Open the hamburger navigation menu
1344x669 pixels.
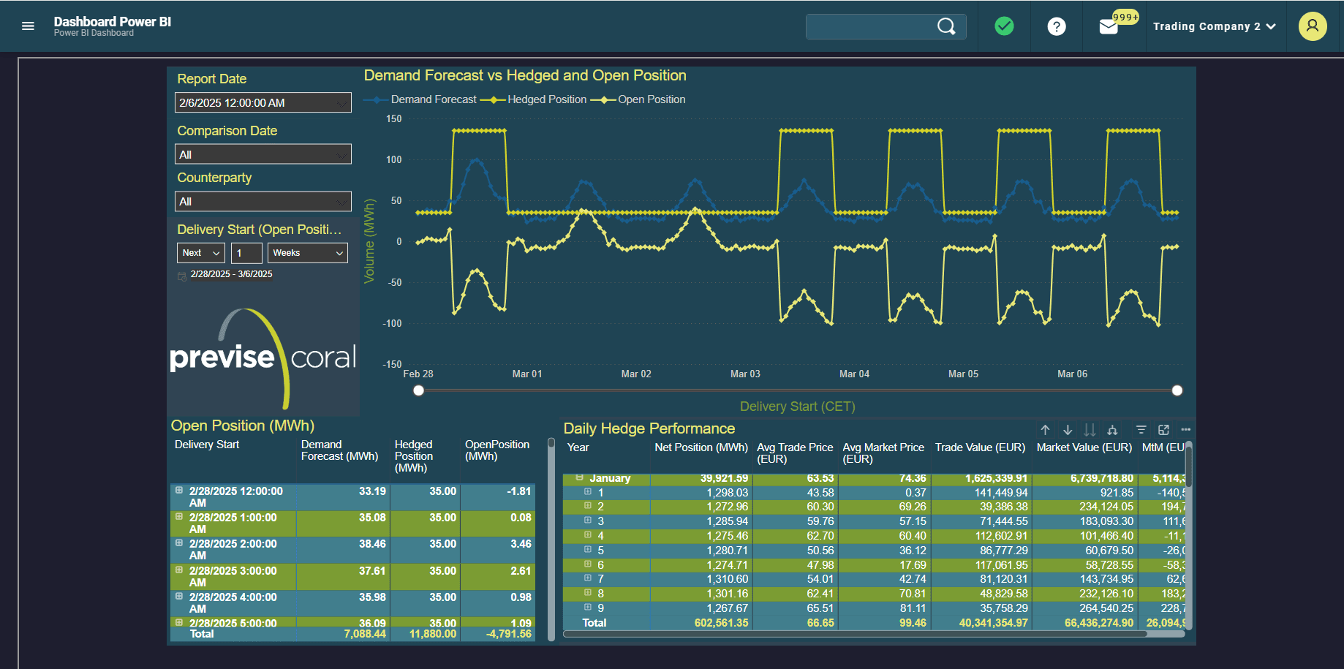pos(28,26)
